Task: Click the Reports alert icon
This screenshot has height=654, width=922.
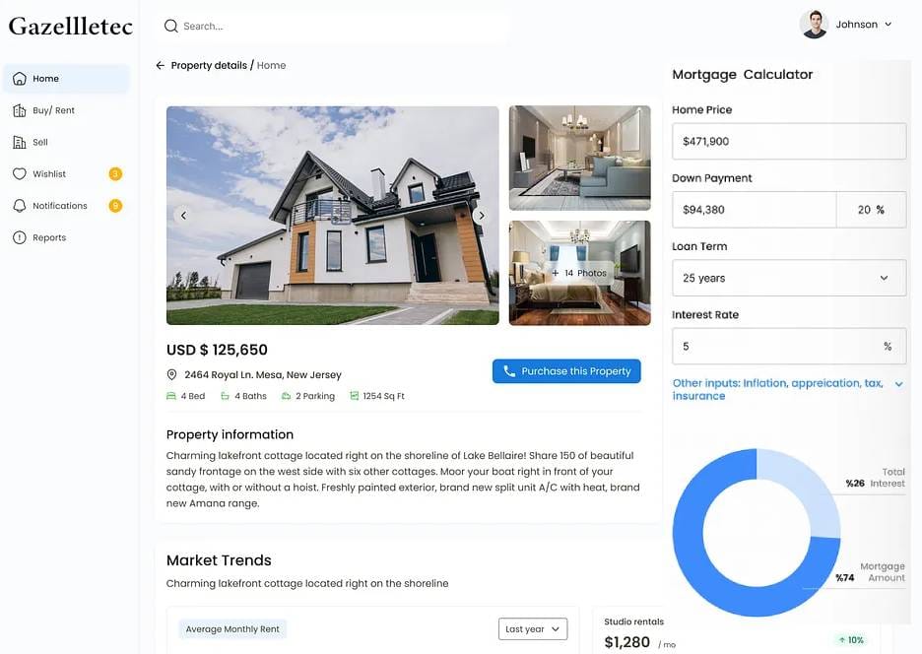Action: pyautogui.click(x=20, y=237)
